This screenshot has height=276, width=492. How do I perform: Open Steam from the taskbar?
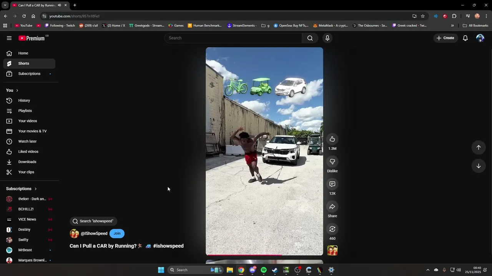(x=275, y=270)
